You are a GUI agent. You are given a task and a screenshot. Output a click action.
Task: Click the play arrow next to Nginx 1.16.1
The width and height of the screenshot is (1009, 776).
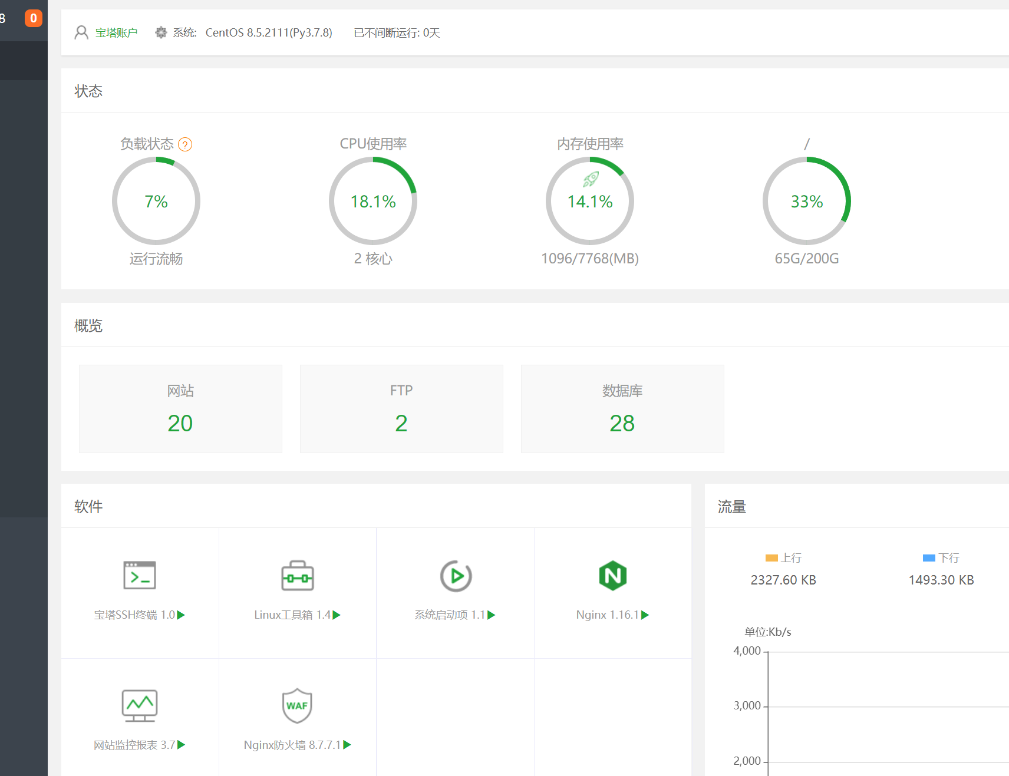click(645, 615)
